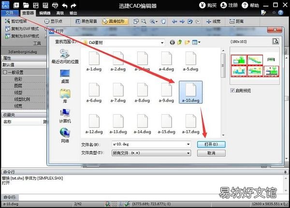Select file a-1.dwg
Screen dimensions: 290x208
coord(94,62)
